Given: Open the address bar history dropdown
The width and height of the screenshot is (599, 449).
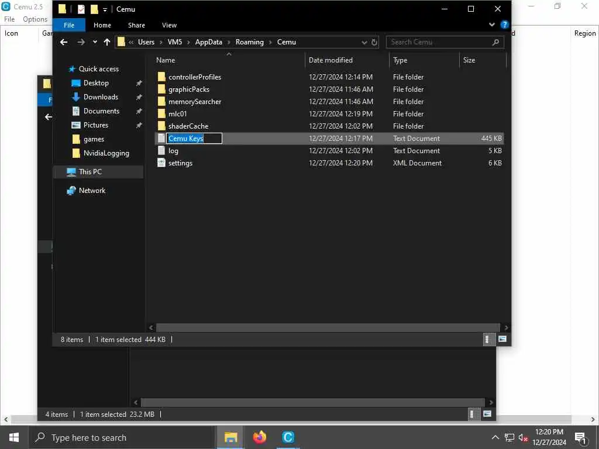Looking at the screenshot, I should 364,42.
